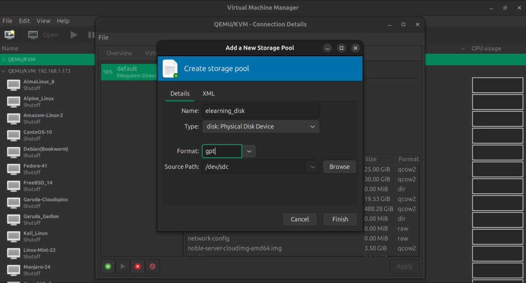Click the CPU usage column header
The height and width of the screenshot is (283, 526).
point(486,49)
